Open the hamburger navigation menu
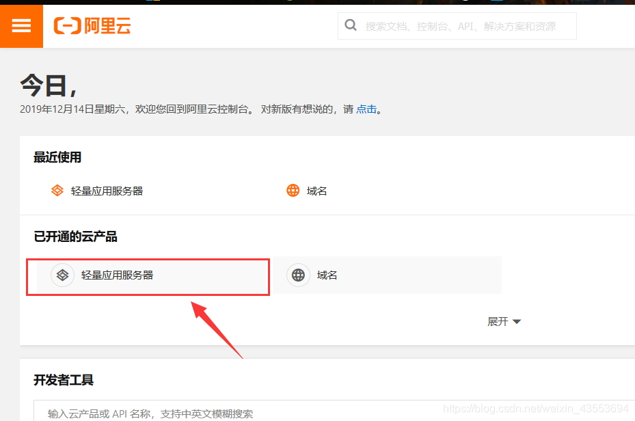This screenshot has width=635, height=421. click(x=21, y=25)
